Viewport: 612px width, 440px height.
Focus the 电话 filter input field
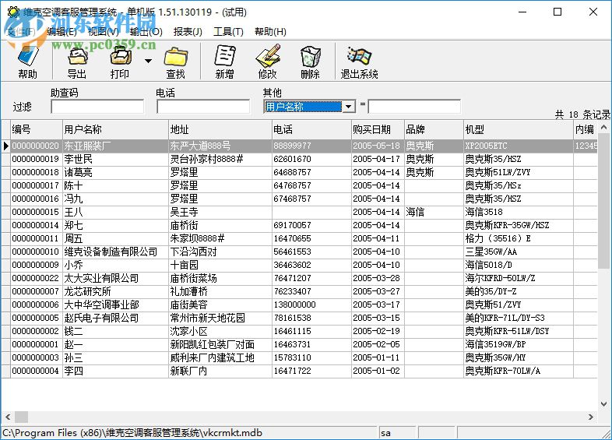pos(203,107)
